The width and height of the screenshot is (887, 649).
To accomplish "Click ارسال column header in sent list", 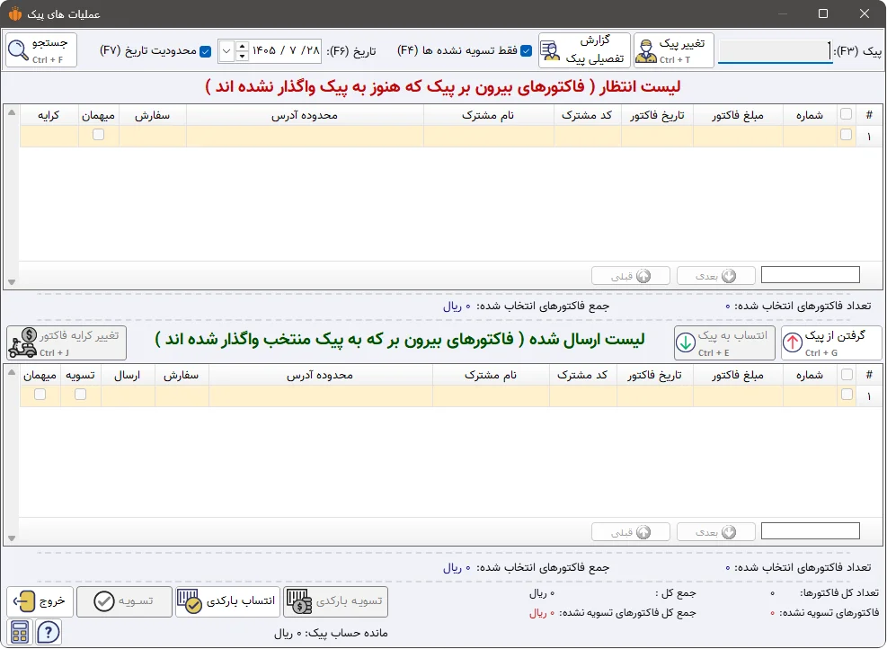I will coord(128,376).
